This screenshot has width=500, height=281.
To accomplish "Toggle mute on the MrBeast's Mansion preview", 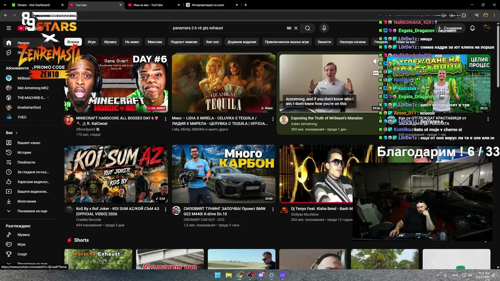I will (x=376, y=61).
